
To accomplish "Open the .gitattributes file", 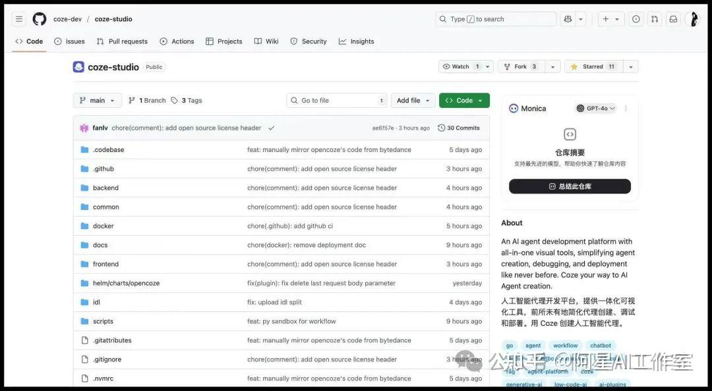I will pyautogui.click(x=112, y=340).
